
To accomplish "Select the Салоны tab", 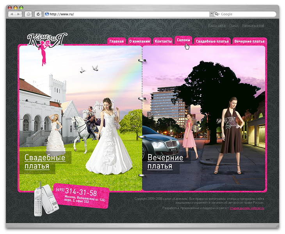I will (x=183, y=40).
